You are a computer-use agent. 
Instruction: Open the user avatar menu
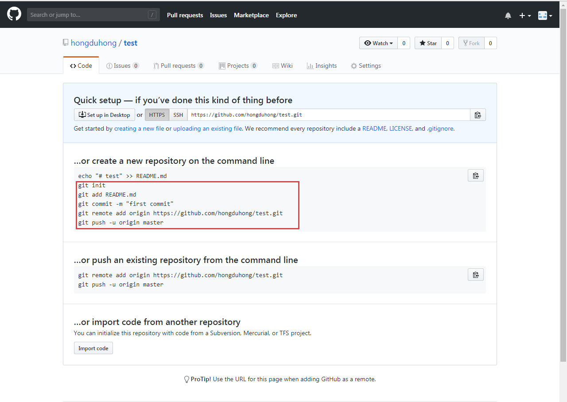[x=545, y=15]
